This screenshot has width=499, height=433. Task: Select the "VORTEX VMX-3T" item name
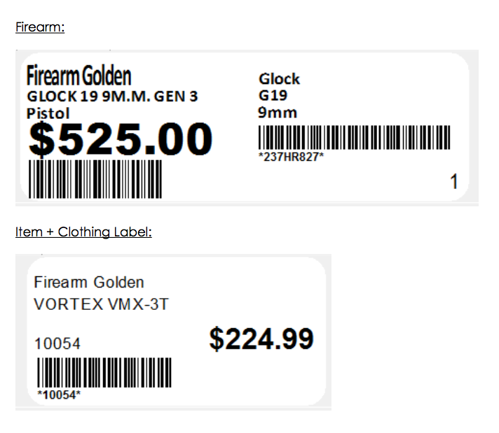pos(102,305)
